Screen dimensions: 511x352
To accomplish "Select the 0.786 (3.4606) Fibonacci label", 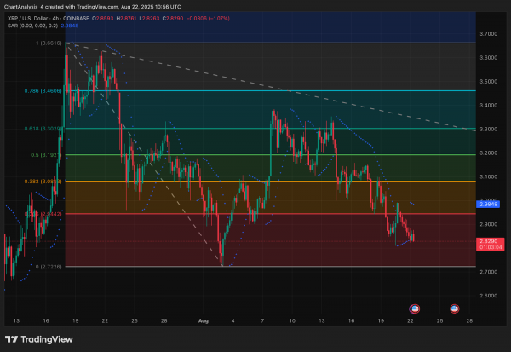I will (x=43, y=91).
